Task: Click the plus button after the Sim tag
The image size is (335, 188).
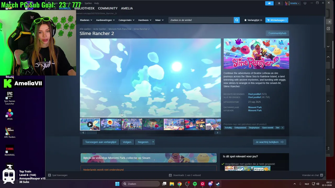Action: click(x=282, y=128)
